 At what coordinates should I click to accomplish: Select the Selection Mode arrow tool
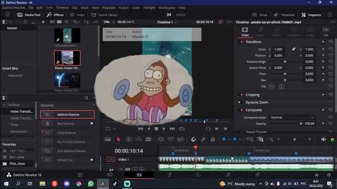[118, 140]
